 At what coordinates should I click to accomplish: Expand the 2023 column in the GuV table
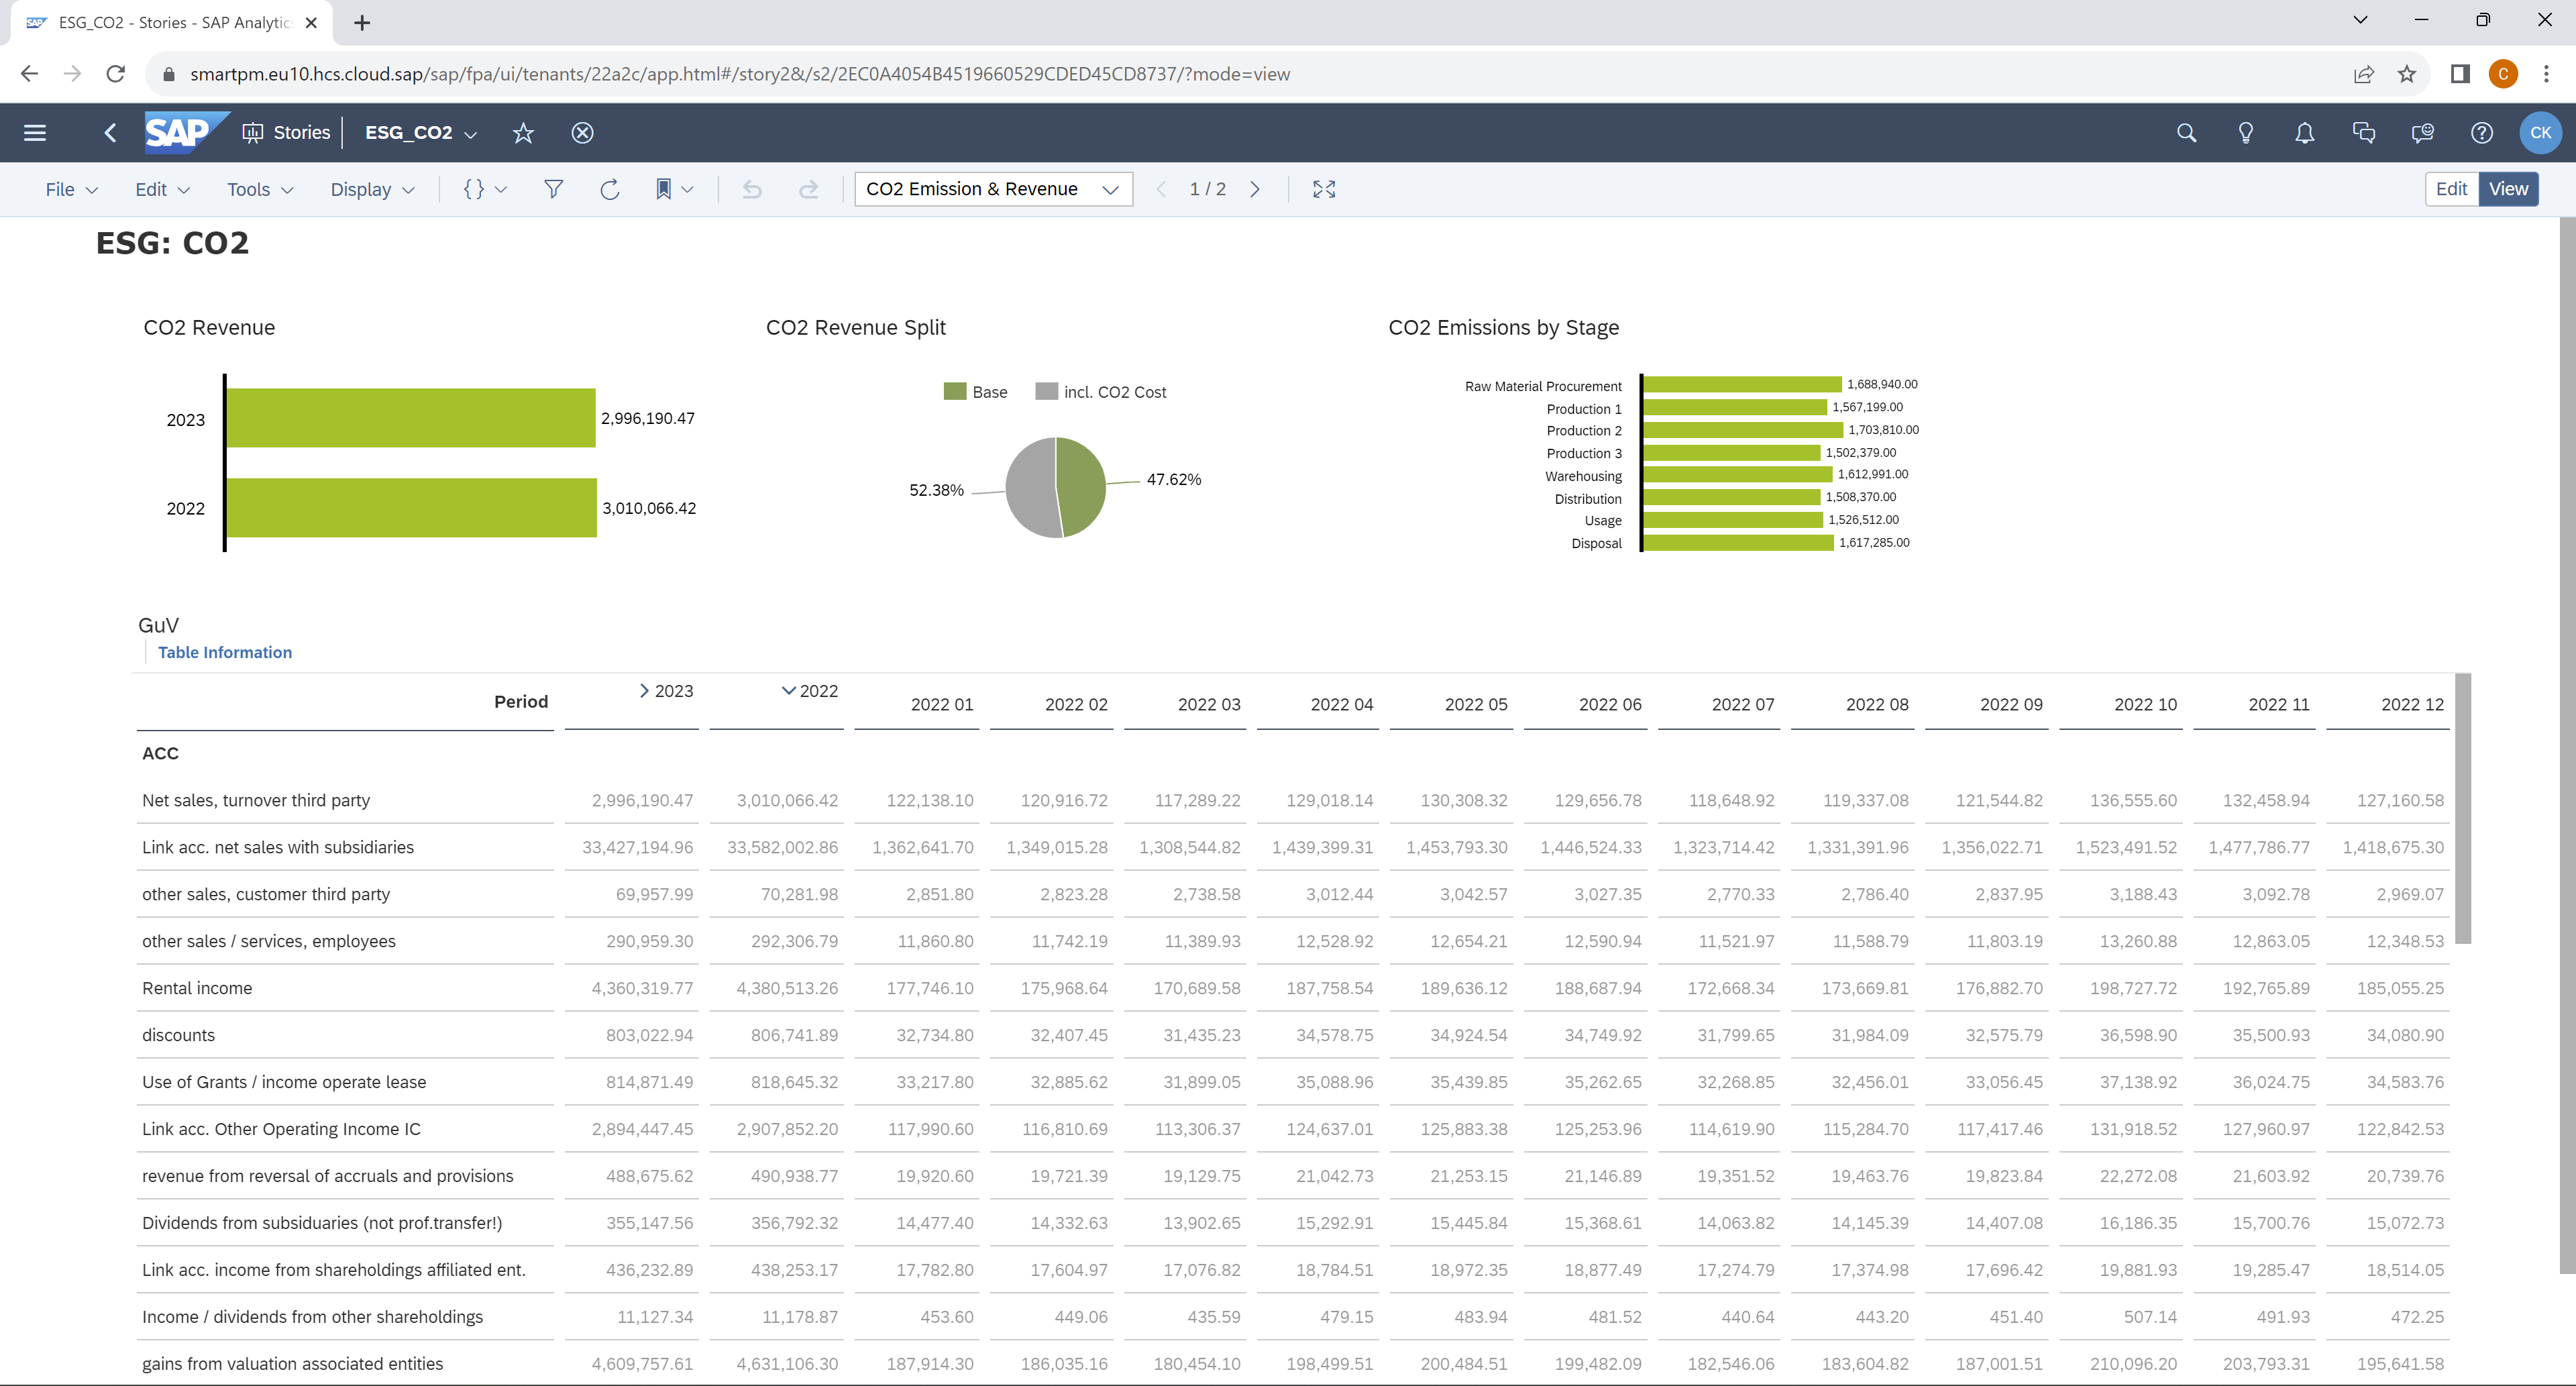[643, 690]
